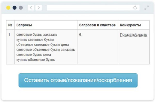This screenshot has height=102, width=155.
Task: Click the dark navy window dot
Action: 14,8
